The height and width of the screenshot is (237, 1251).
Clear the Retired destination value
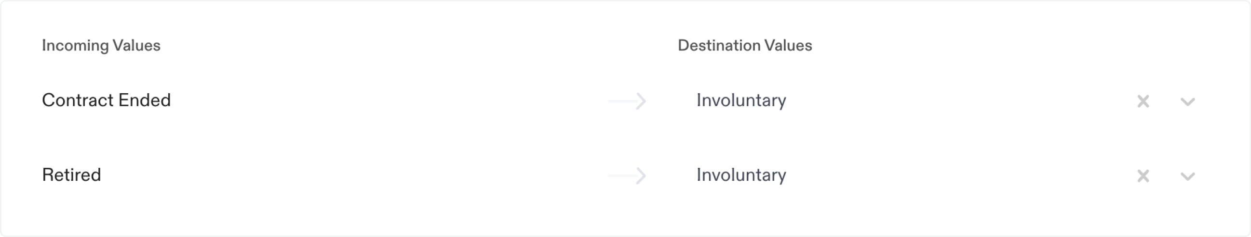[x=1143, y=176]
